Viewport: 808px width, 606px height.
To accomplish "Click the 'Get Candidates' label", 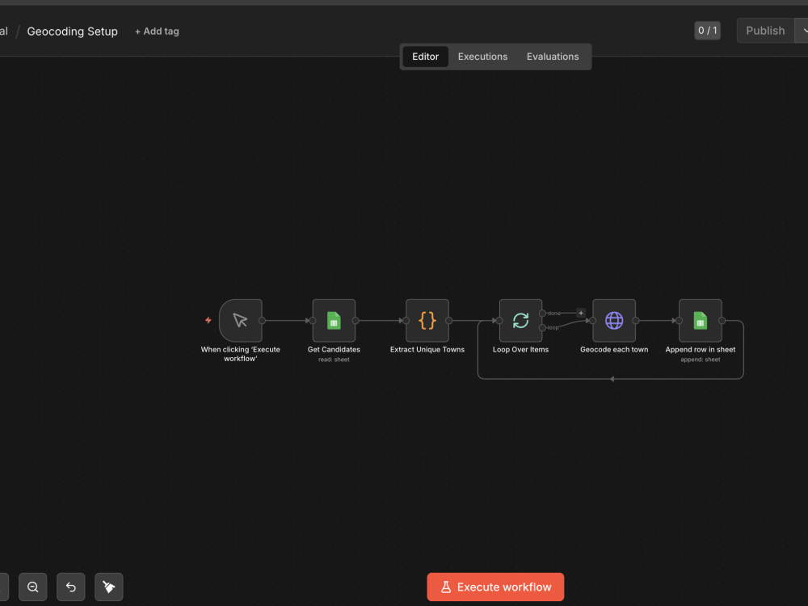I will pyautogui.click(x=334, y=349).
